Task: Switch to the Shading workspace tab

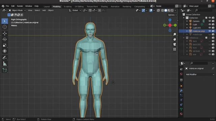Action: [104, 7]
